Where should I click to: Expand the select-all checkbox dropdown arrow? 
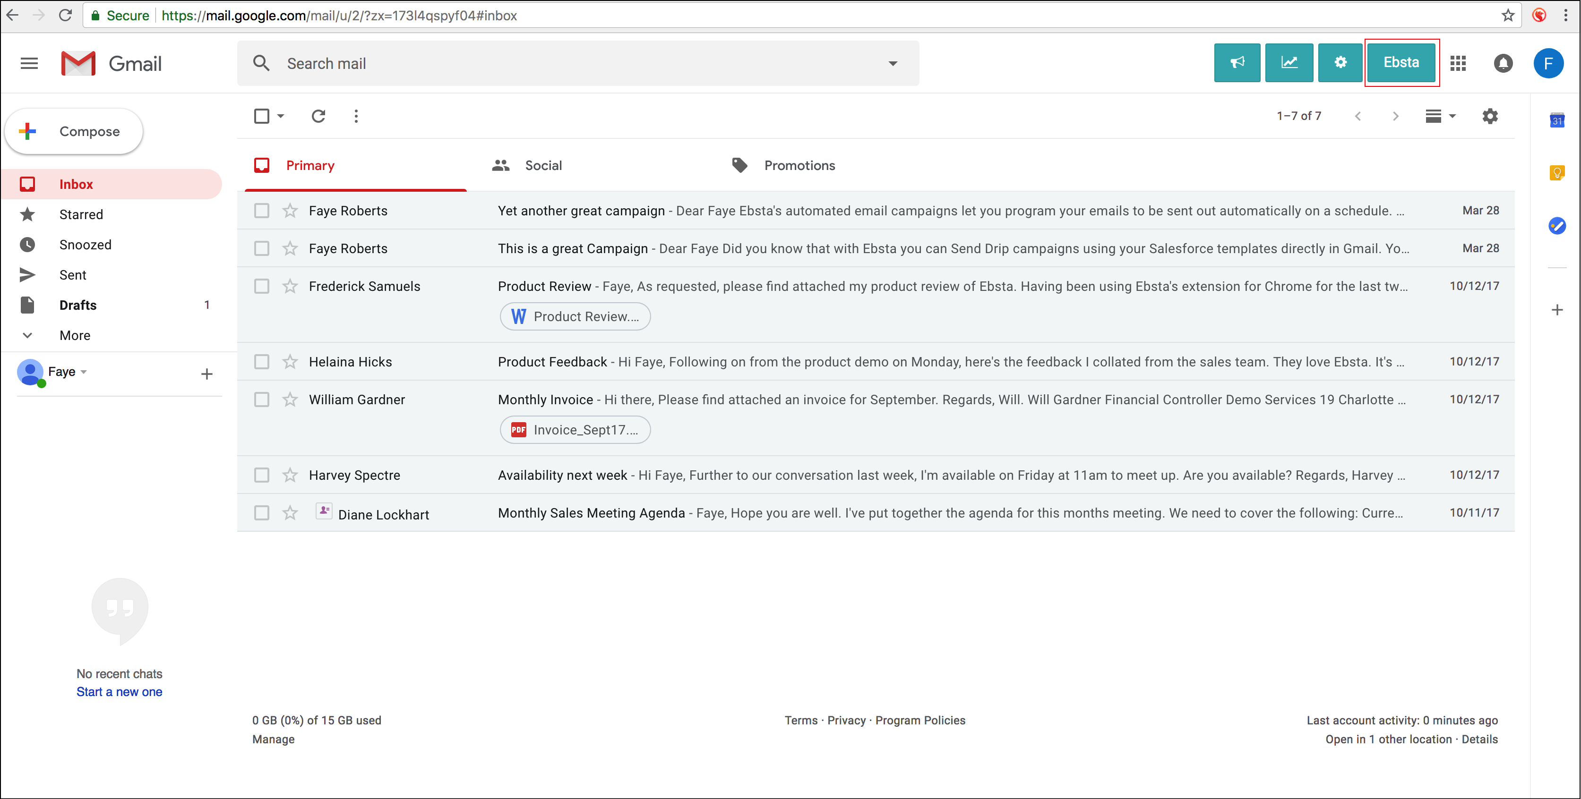coord(281,116)
